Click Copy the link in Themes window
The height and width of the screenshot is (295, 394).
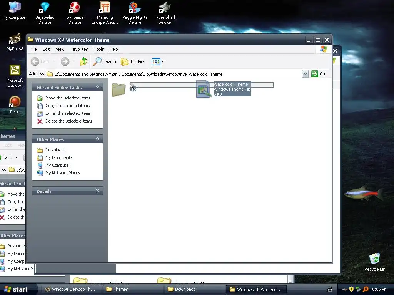click(15, 202)
